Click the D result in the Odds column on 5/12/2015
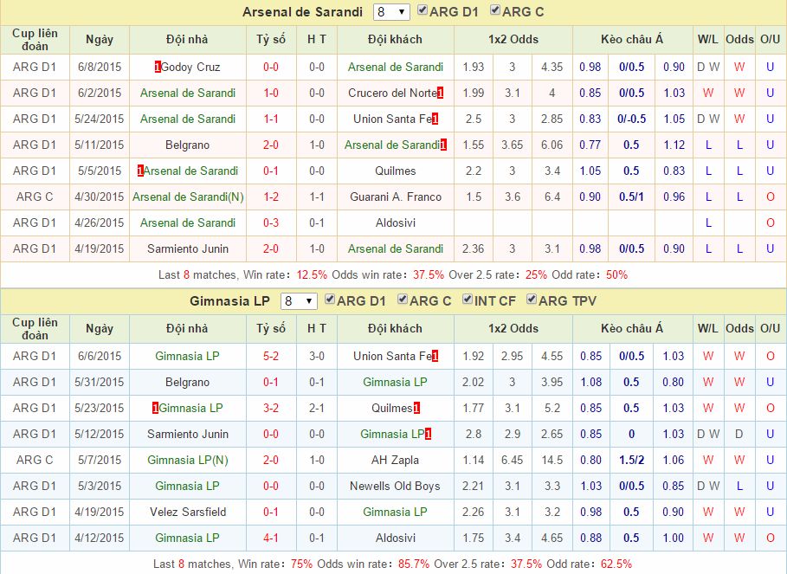Viewport: 787px width, 574px height. [x=739, y=434]
